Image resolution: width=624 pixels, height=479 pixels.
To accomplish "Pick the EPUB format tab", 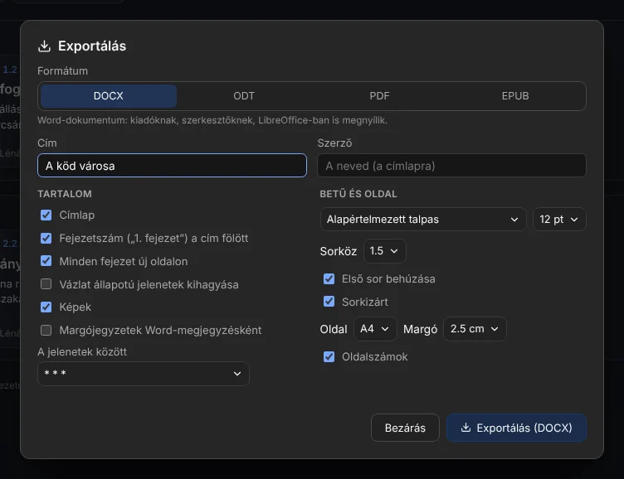I will (515, 96).
